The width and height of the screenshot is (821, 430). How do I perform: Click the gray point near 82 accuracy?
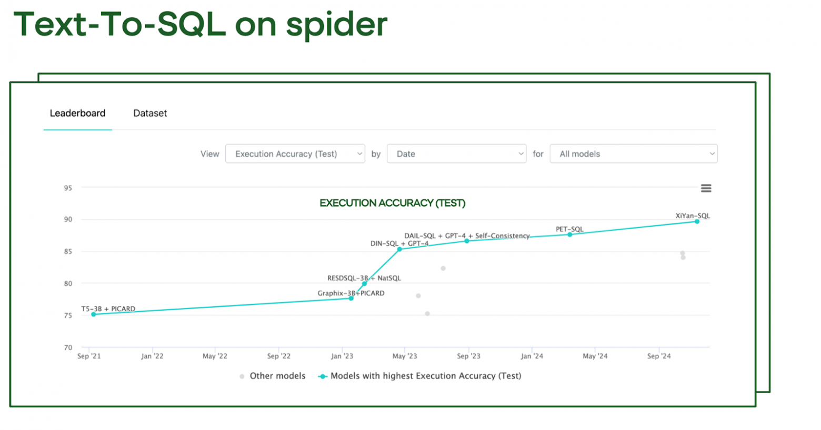443,269
